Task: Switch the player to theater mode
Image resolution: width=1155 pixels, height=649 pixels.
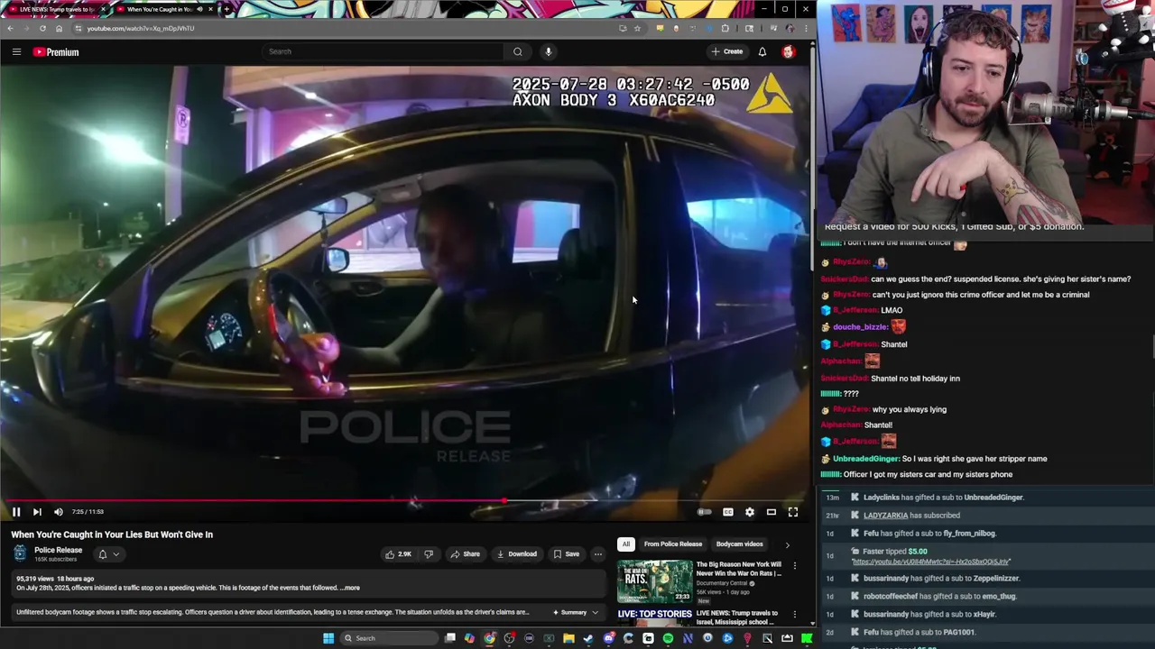Action: tap(772, 512)
